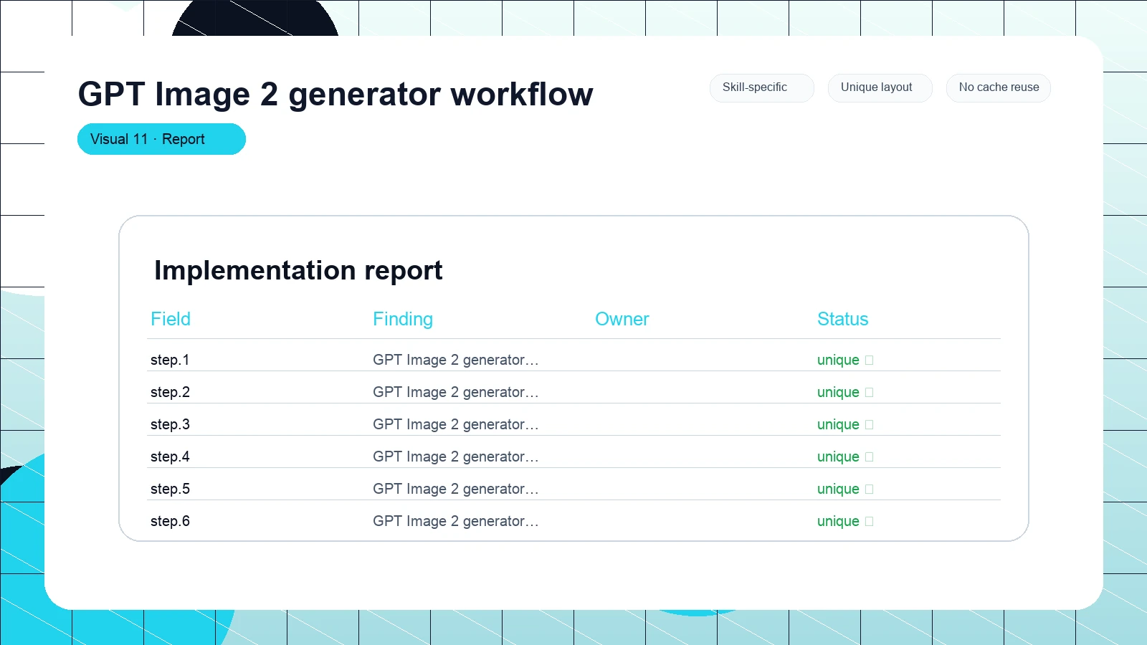Click the unique status in step.6 row
The width and height of the screenshot is (1147, 645).
point(845,521)
